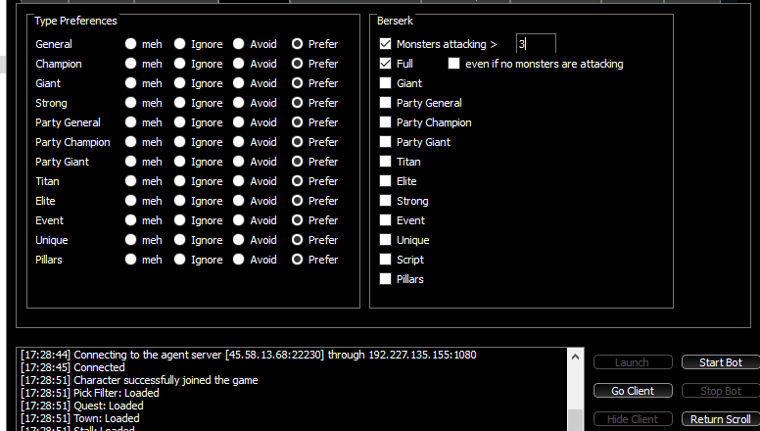Click the Monsters attacking count field
Image resolution: width=760 pixels, height=431 pixels.
pos(536,44)
